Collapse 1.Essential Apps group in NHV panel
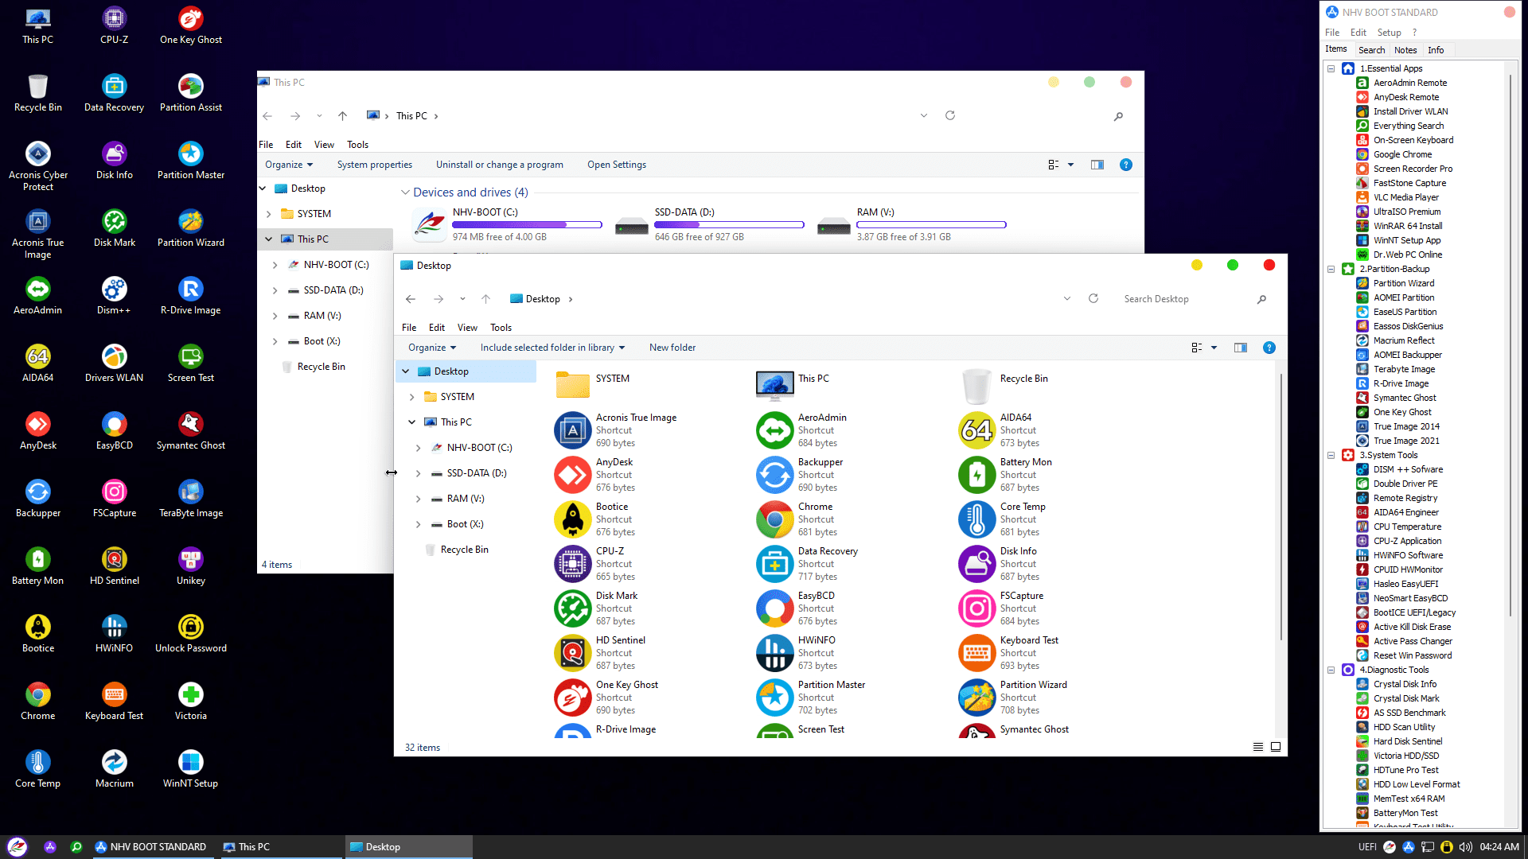The image size is (1528, 859). (1331, 68)
